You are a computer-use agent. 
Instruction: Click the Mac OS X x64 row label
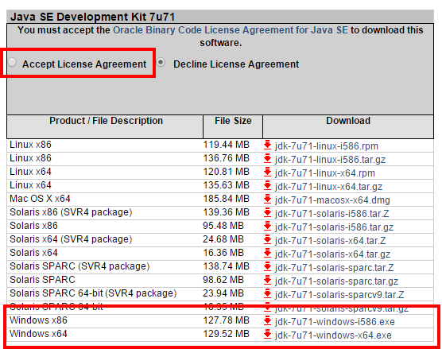point(40,199)
